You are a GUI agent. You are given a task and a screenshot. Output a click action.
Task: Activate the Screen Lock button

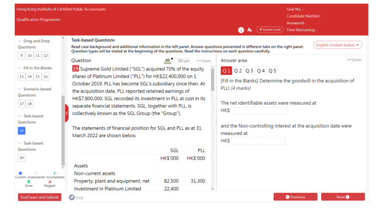pyautogui.click(x=270, y=30)
